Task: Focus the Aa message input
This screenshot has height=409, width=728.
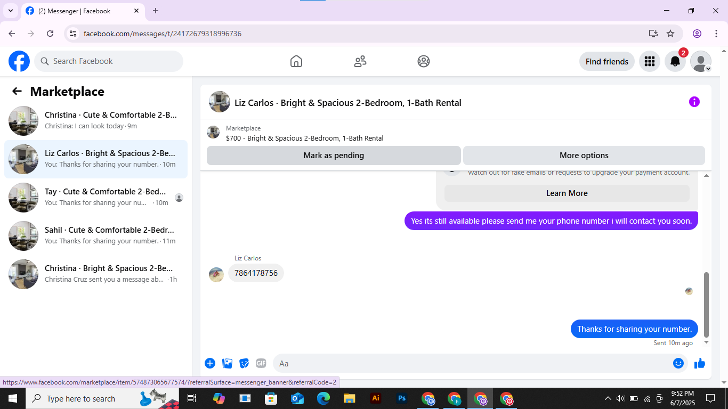Action: click(x=473, y=363)
